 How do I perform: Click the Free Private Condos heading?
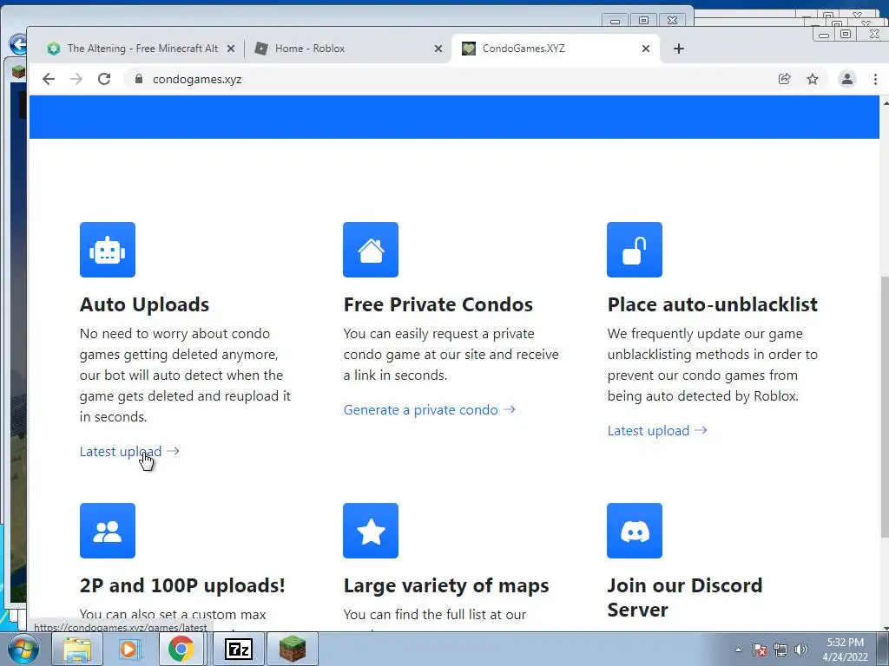pyautogui.click(x=438, y=304)
